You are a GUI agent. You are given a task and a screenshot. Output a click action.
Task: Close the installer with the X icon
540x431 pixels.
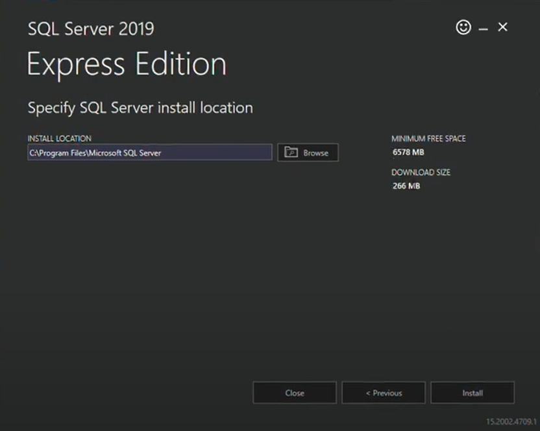[503, 27]
